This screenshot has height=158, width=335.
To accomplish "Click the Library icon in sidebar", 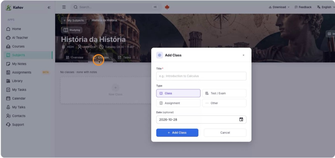I will pyautogui.click(x=8, y=81).
